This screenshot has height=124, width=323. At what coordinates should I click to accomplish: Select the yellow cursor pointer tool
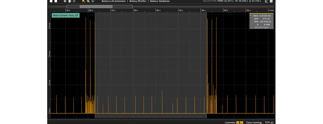point(83,1)
